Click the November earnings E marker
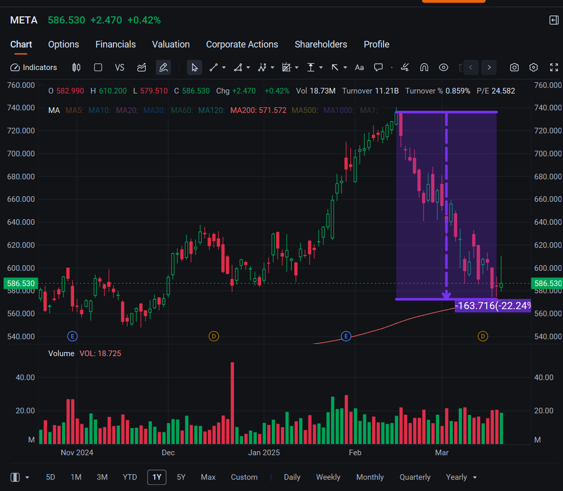 point(73,336)
